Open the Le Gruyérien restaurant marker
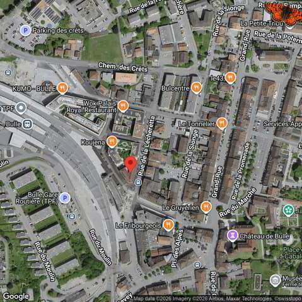This screenshot has width=302, height=302. click(x=206, y=207)
